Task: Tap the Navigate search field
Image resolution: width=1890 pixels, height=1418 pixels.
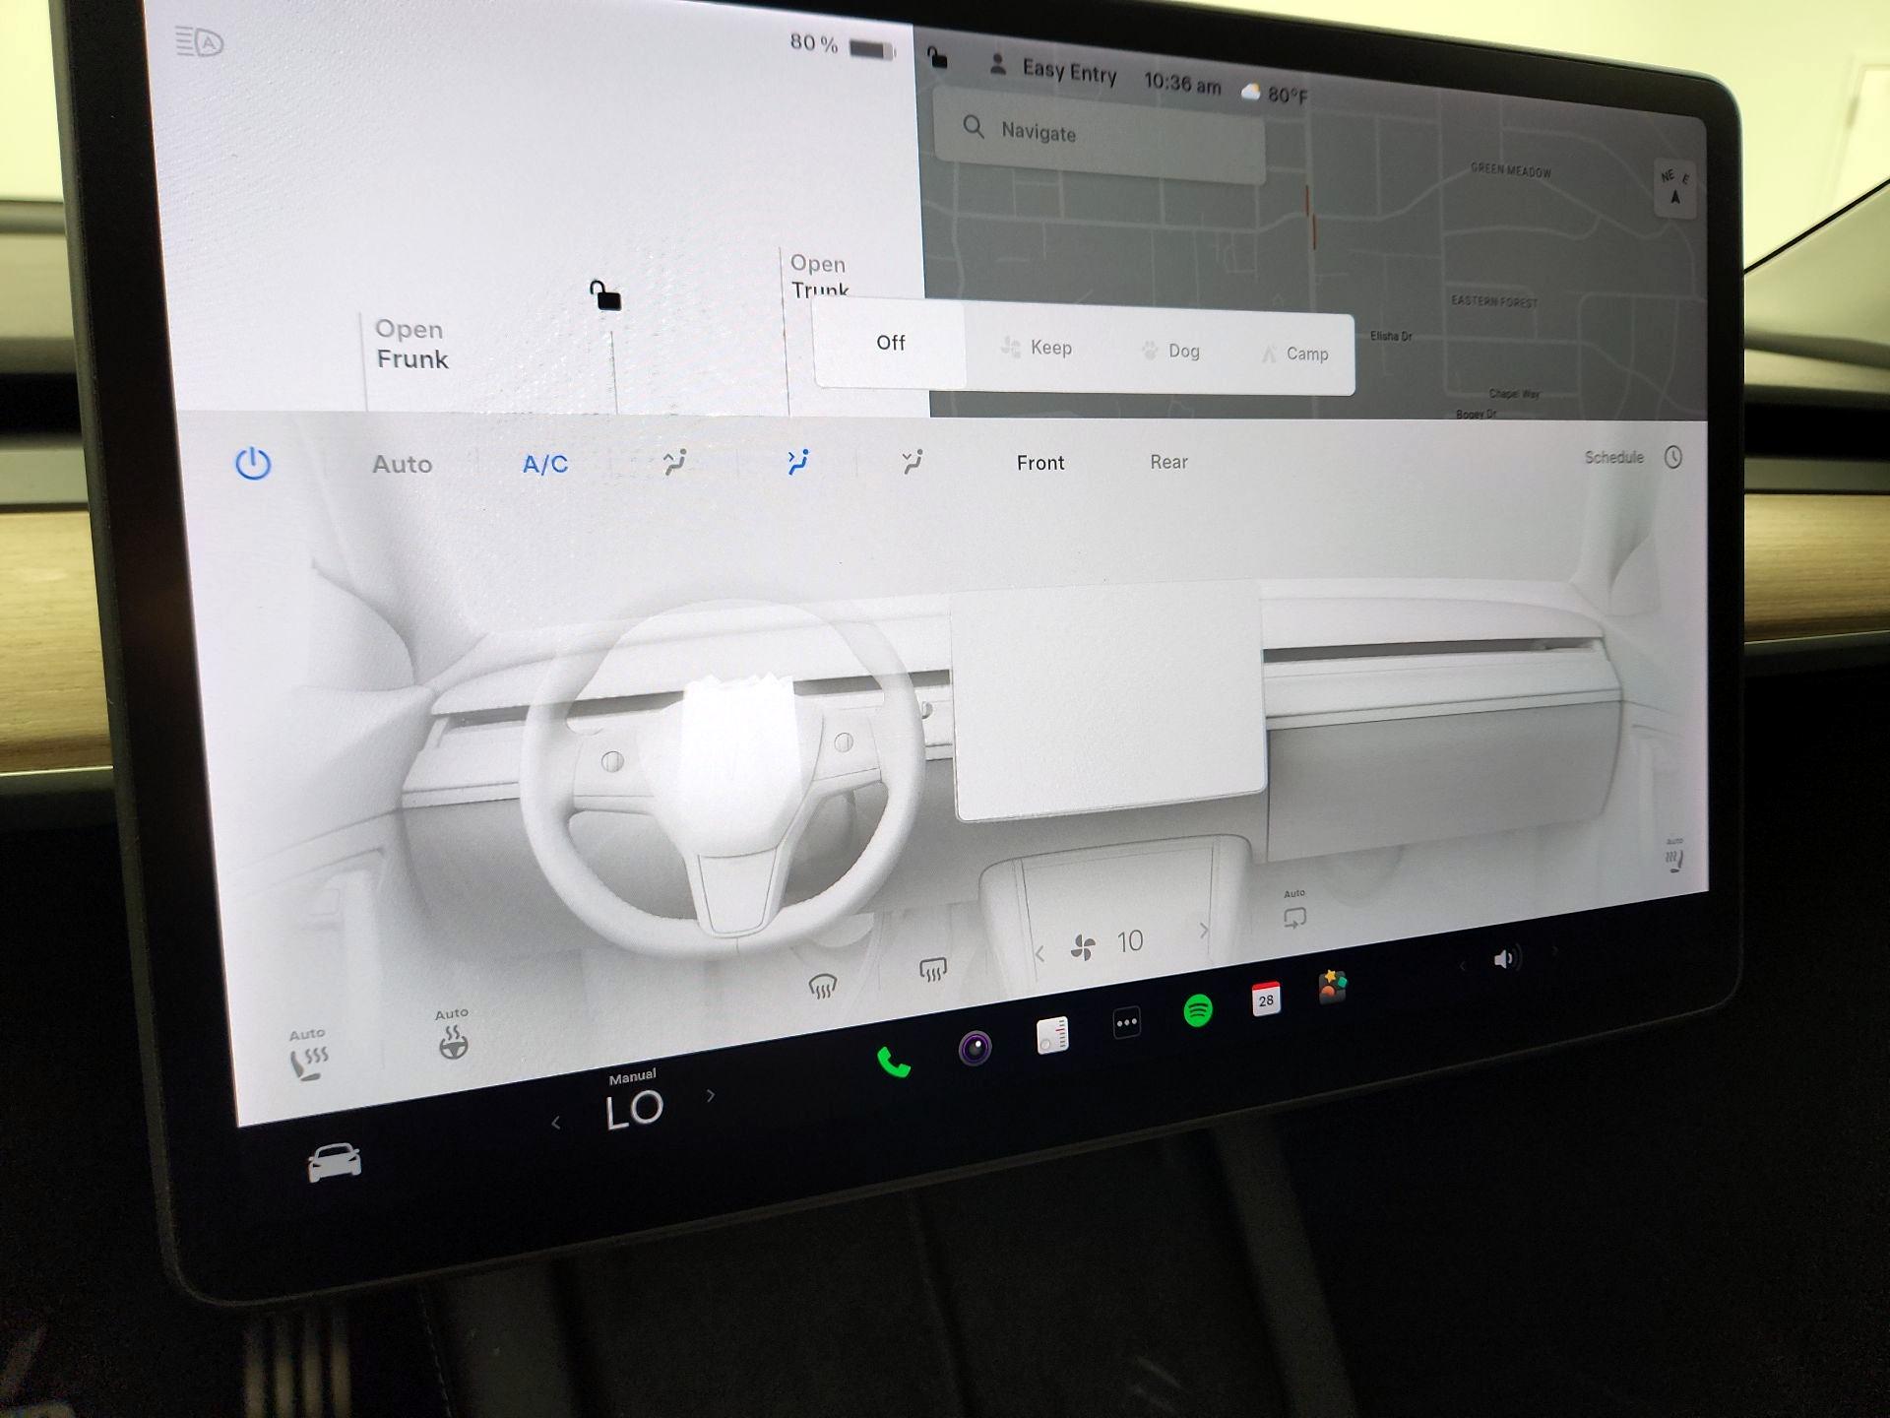Action: [x=1099, y=133]
